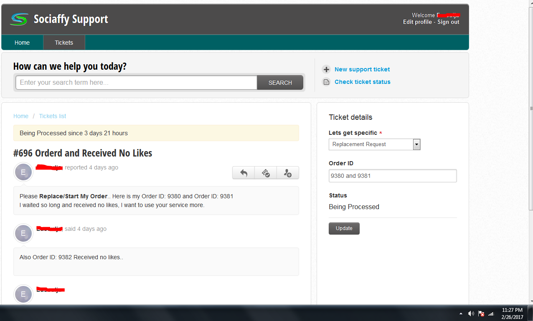533x321 pixels.
Task: Click the 'Tickets list' breadcrumb link
Action: pos(53,116)
